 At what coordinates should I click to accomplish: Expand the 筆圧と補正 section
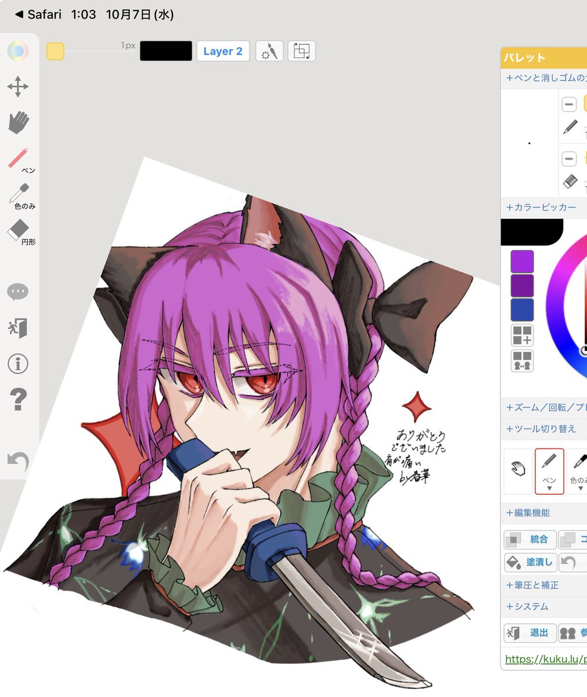[x=532, y=585]
